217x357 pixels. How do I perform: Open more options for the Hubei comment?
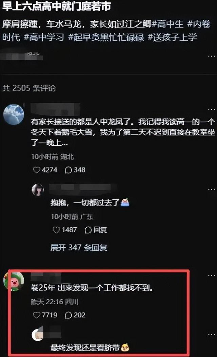point(211,109)
